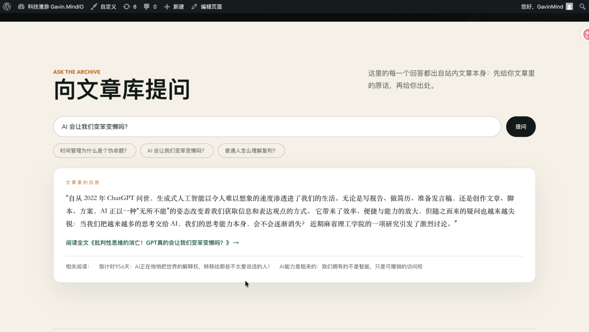Viewport: 589px width, 332px height.
Task: Focus the question input field
Action: click(277, 126)
